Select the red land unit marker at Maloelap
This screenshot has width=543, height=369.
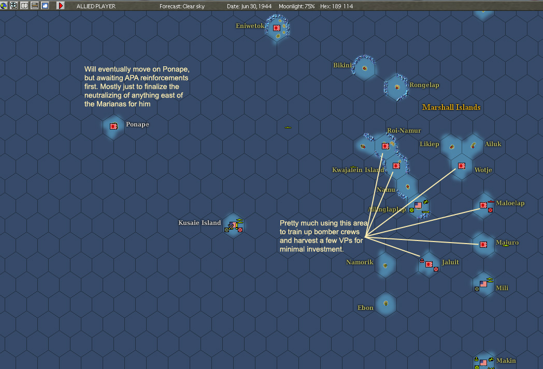(x=490, y=210)
